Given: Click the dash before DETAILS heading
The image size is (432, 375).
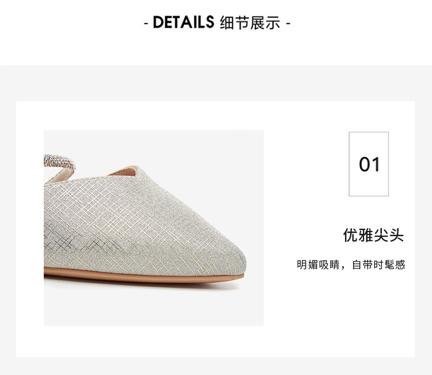Looking at the screenshot, I should [x=146, y=24].
